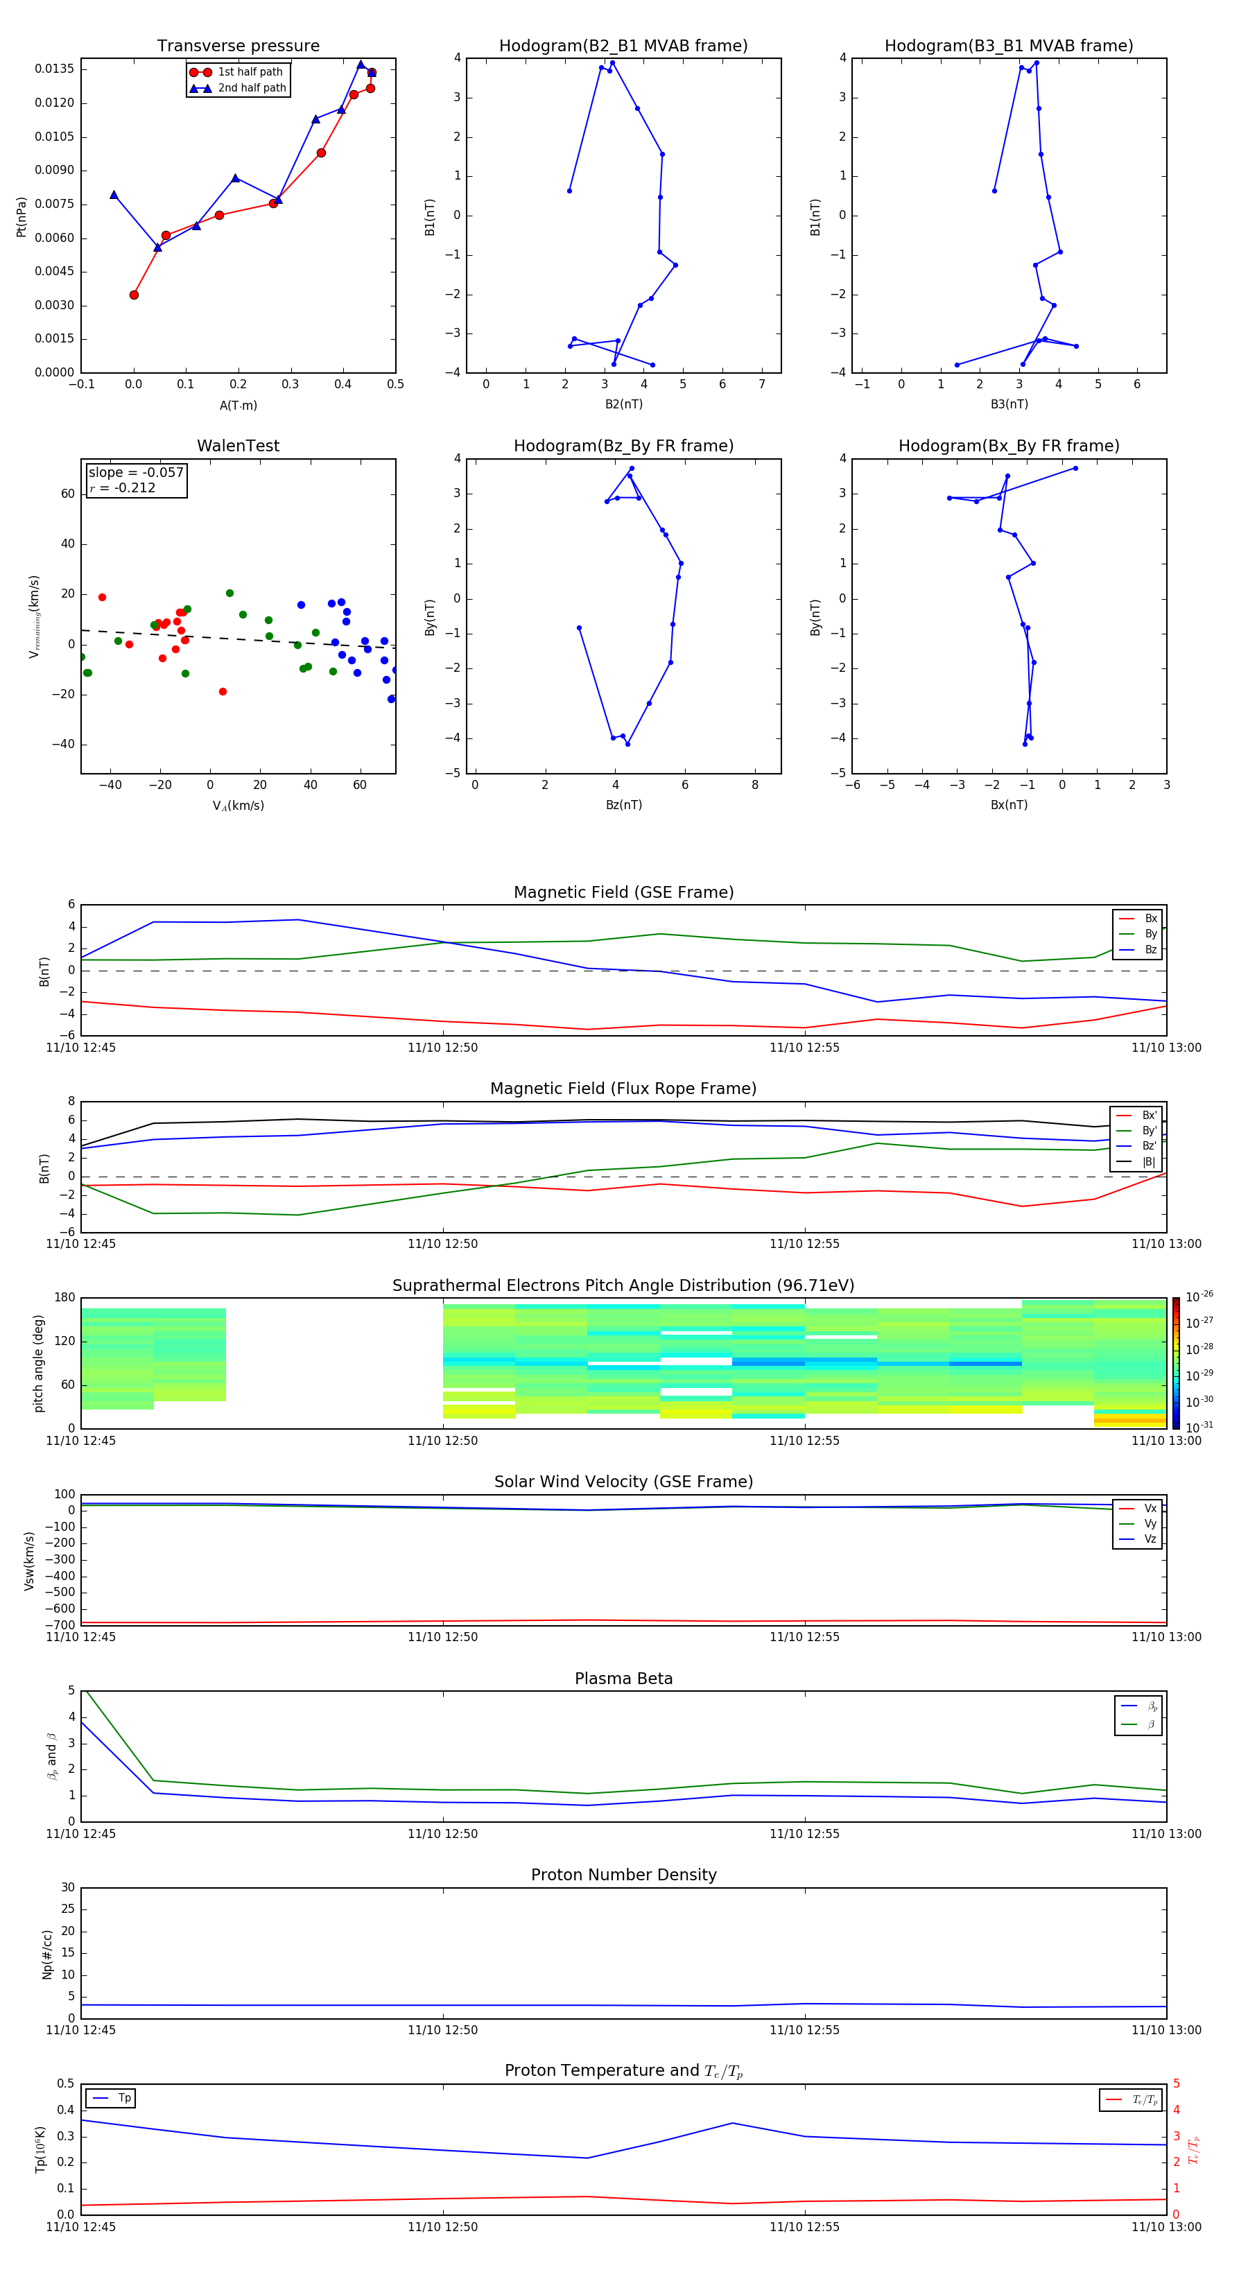Click 'Magnetic Field (GSE Frame)' title

623,892
